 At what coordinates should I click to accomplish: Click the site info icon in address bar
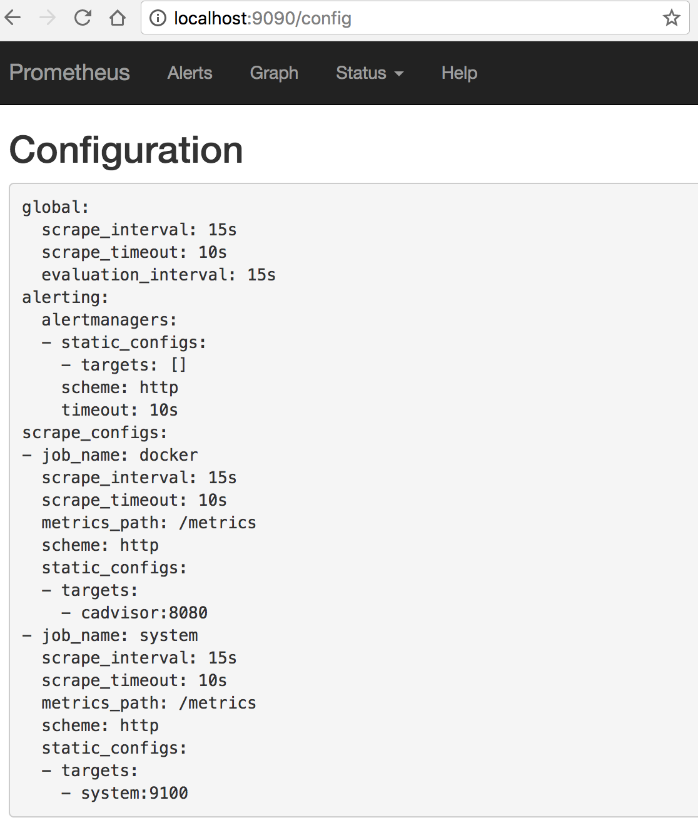pos(158,18)
